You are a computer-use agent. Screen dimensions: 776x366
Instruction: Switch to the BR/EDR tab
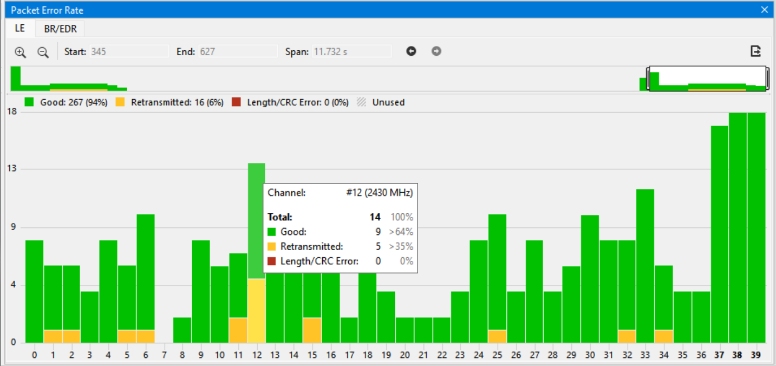(60, 29)
